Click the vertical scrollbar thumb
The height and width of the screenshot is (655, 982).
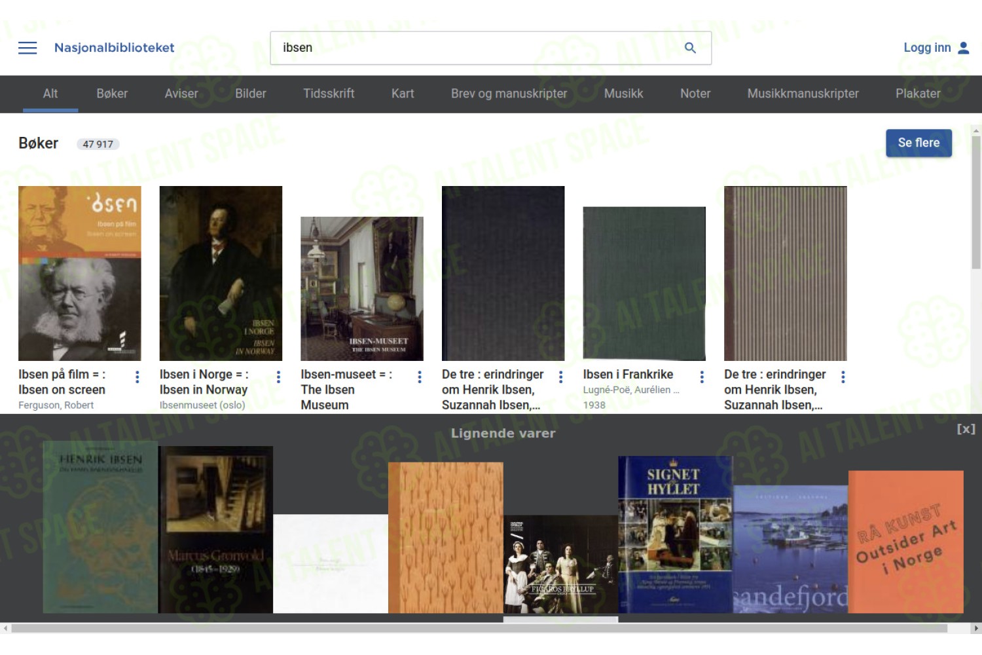tap(976, 202)
